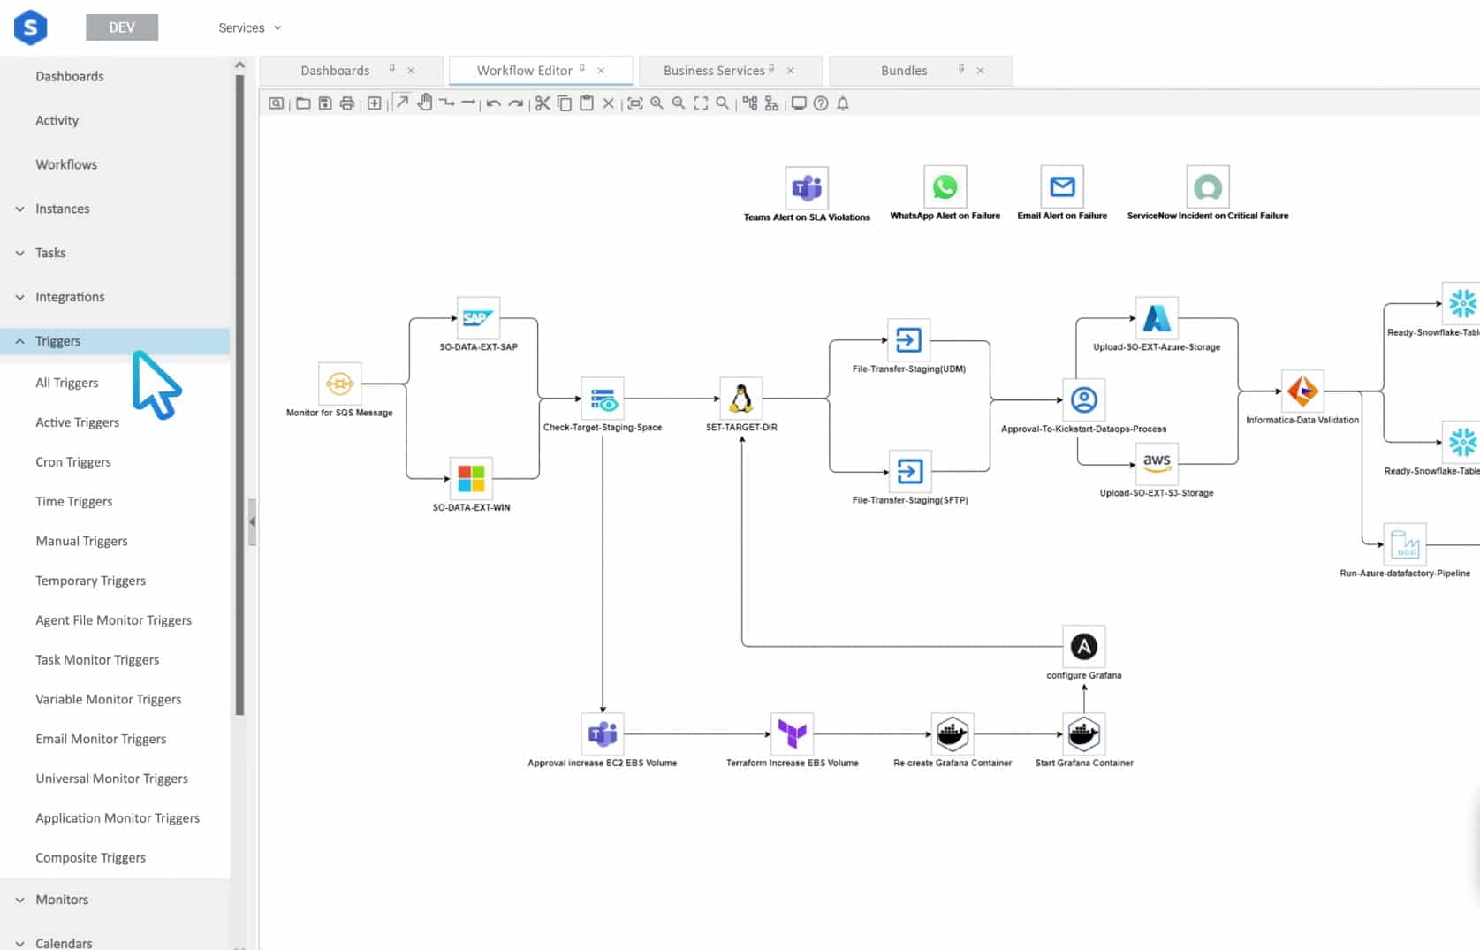Viewport: 1480px width, 950px height.
Task: Open the Services dropdown menu
Action: point(249,27)
